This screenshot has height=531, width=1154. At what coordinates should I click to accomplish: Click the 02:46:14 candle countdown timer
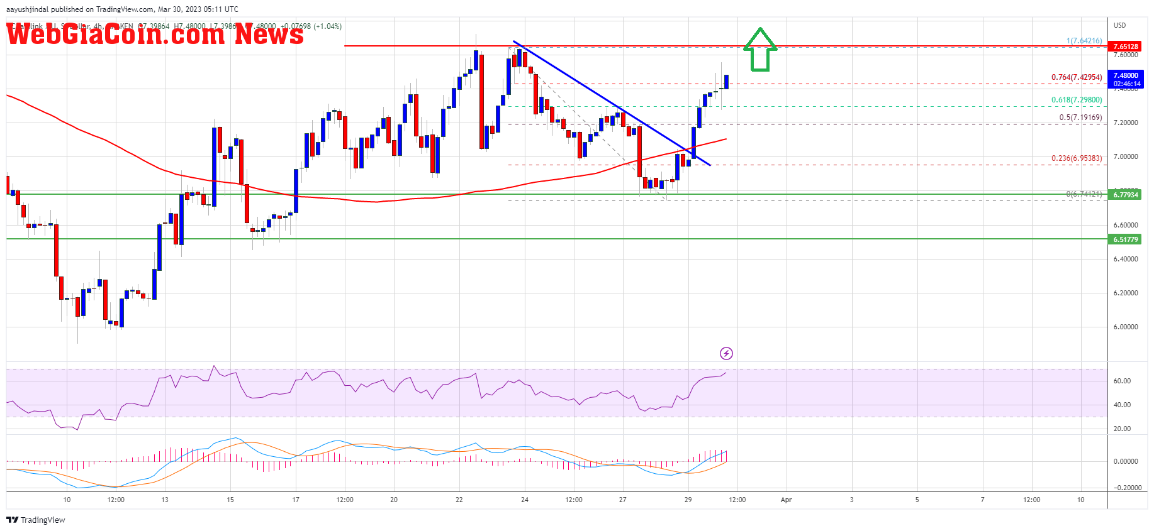click(1126, 84)
